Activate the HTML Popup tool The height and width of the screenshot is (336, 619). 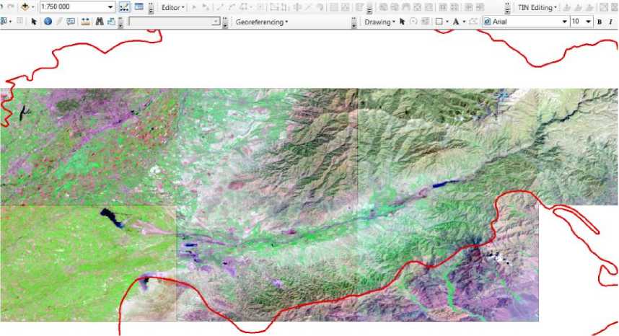pyautogui.click(x=71, y=22)
